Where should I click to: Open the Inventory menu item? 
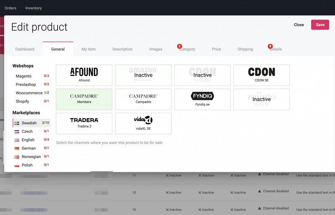(33, 8)
